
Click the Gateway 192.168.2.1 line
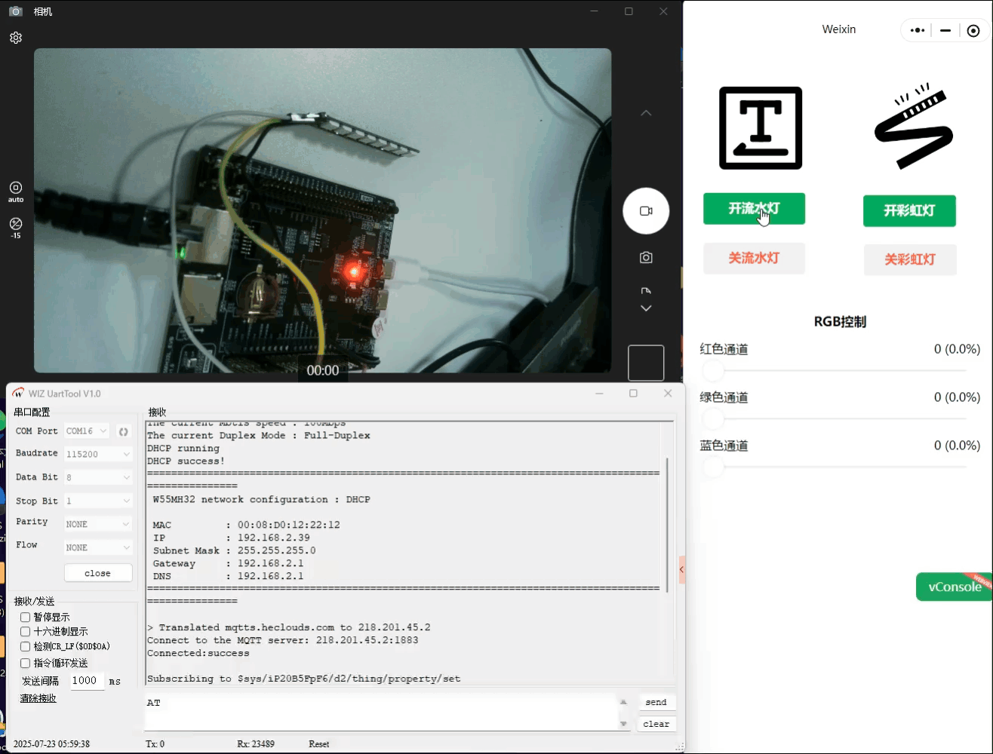pos(229,563)
